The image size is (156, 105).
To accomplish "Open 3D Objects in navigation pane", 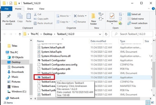I will click(x=16, y=57).
